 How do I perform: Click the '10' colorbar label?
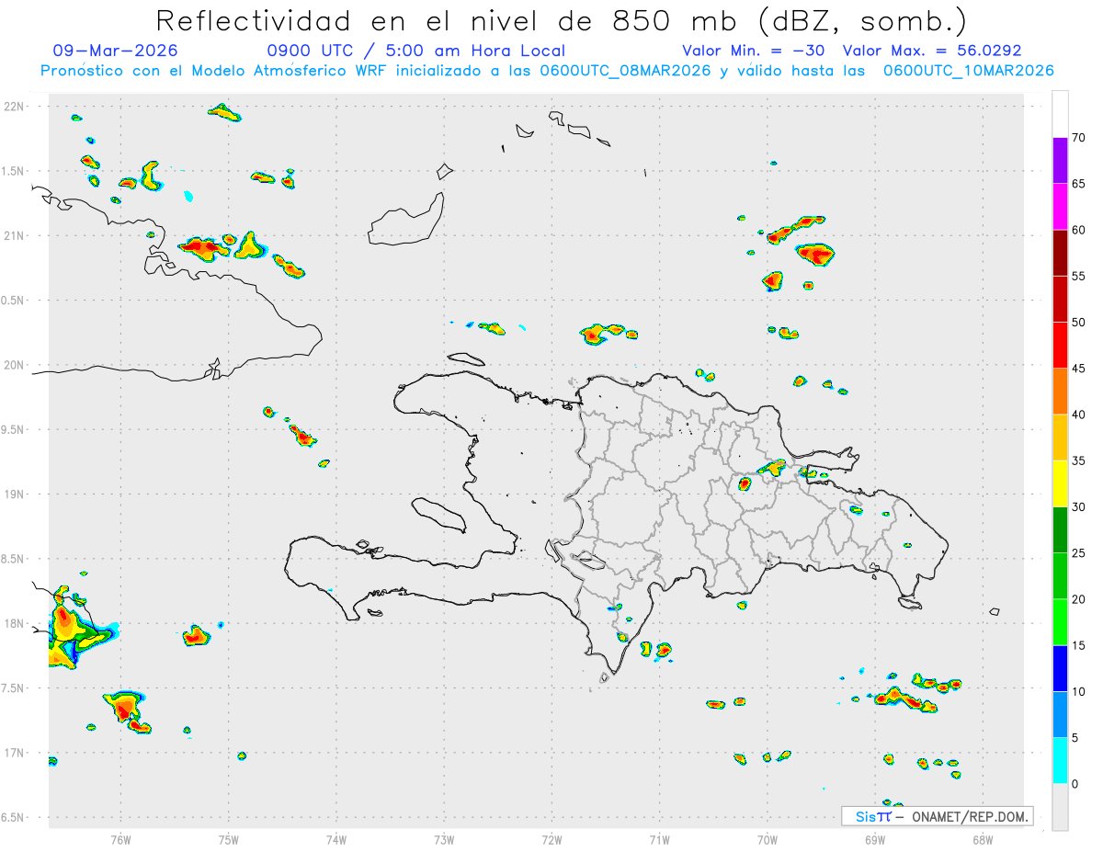click(x=1078, y=692)
